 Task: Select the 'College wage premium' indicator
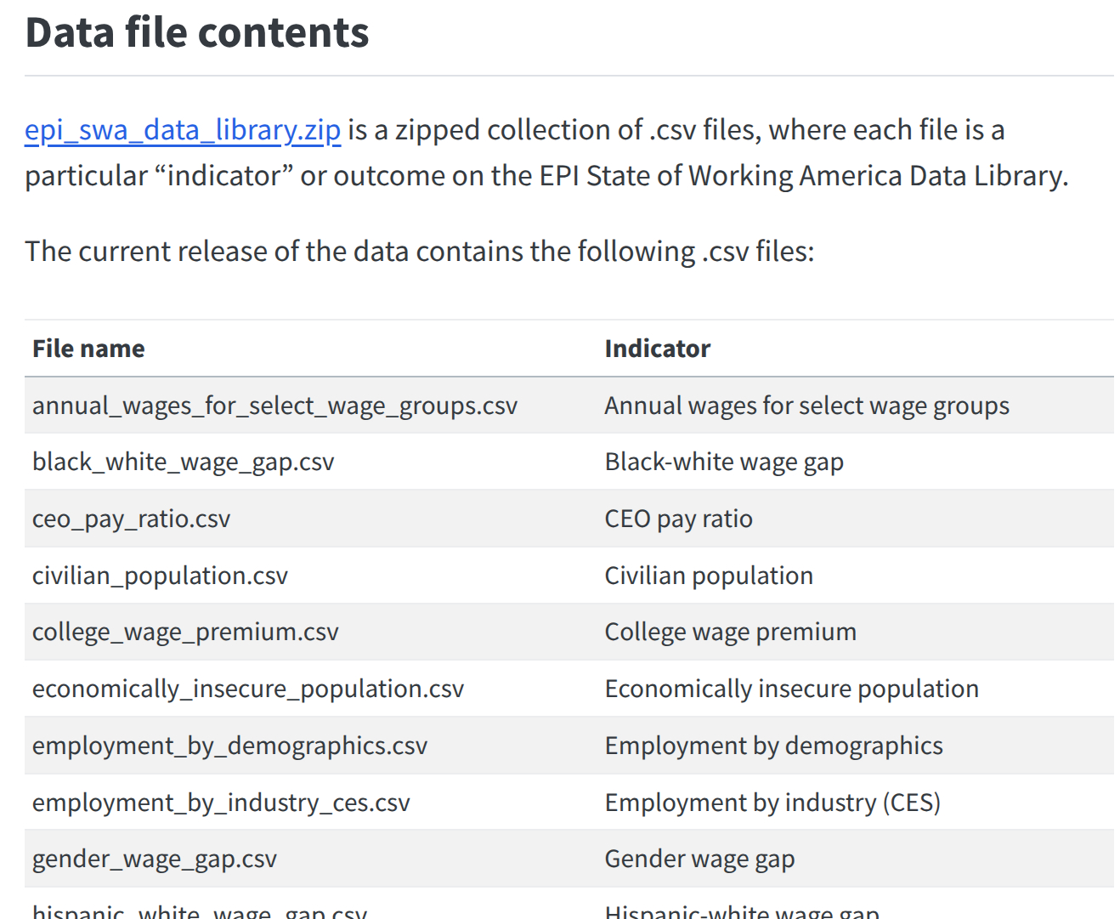(730, 632)
